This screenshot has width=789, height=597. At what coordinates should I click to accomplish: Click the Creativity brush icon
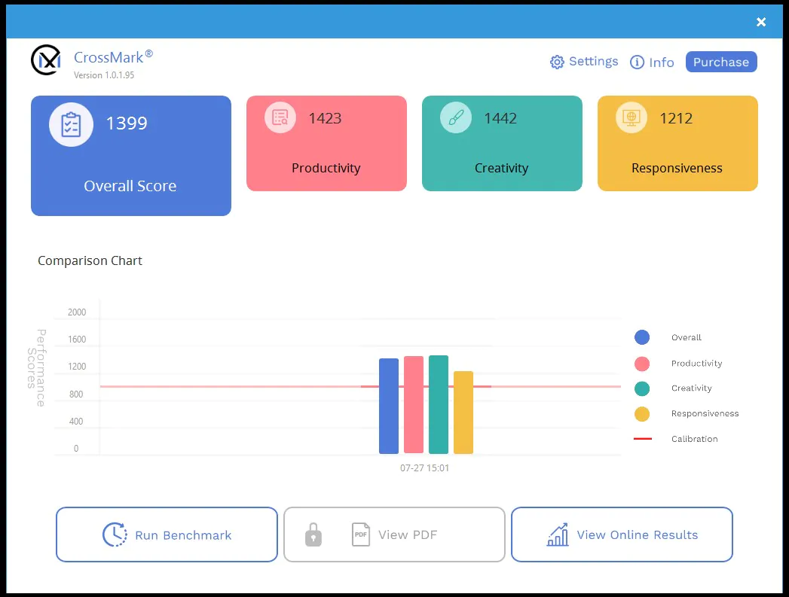point(456,117)
